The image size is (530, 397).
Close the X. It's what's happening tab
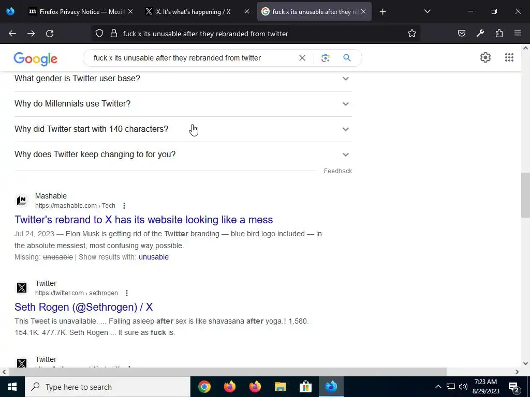247,12
